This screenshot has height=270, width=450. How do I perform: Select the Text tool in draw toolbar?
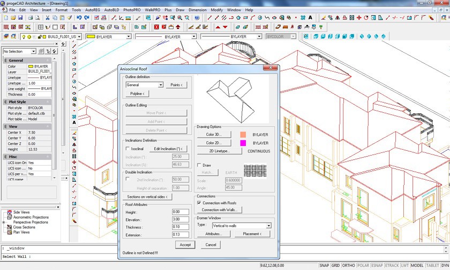pyautogui.click(x=74, y=122)
